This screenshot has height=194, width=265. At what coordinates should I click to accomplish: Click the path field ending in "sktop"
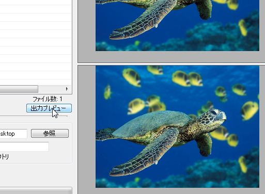coord(13,134)
